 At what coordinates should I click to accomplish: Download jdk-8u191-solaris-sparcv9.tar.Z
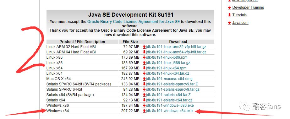(x=172, y=84)
